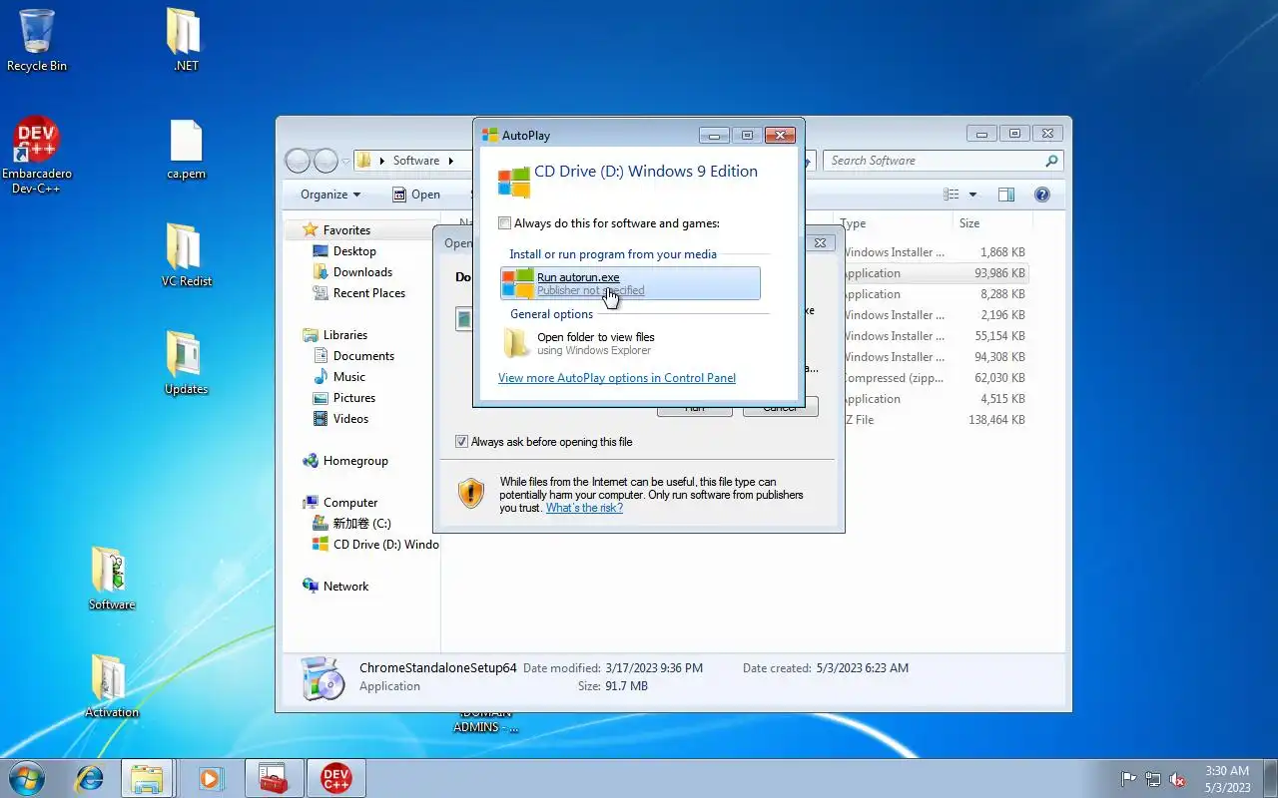Open Dev-C++ from the taskbar
1278x798 pixels.
[335, 778]
